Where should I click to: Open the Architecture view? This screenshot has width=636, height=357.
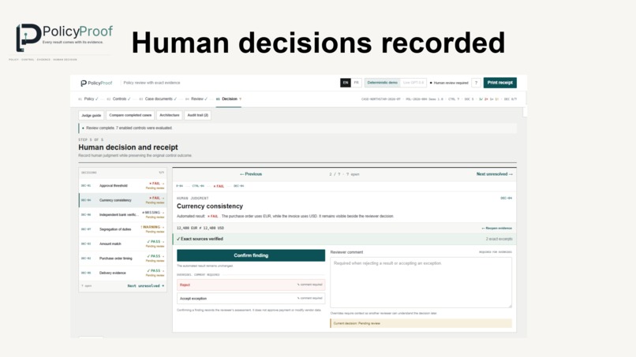(169, 116)
